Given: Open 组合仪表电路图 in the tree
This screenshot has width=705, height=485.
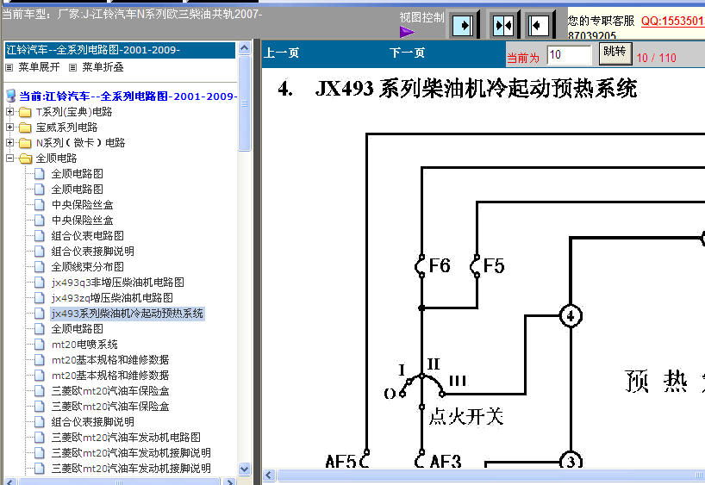Looking at the screenshot, I should pyautogui.click(x=88, y=236).
